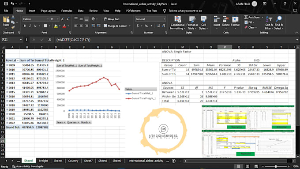Open the Years chart field dropdown
The width and height of the screenshot is (300, 169).
(61, 122)
